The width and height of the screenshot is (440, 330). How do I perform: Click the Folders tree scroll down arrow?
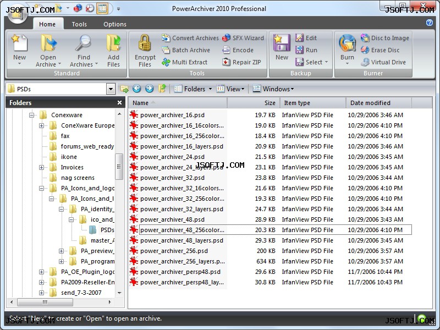pos(119,293)
